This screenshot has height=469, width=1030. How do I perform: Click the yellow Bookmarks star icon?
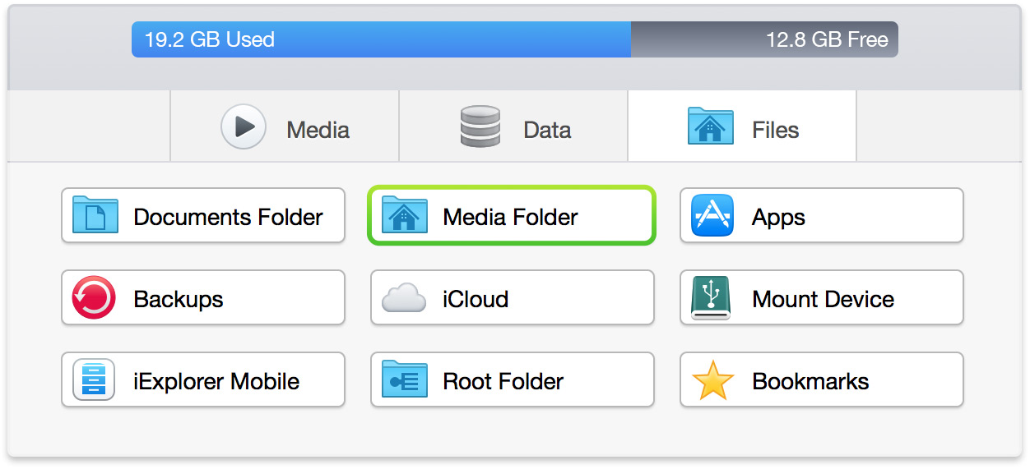click(712, 380)
